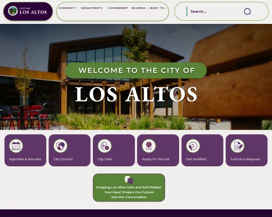Open the City Jobs label link
The height and width of the screenshot is (217, 272).
(x=105, y=159)
